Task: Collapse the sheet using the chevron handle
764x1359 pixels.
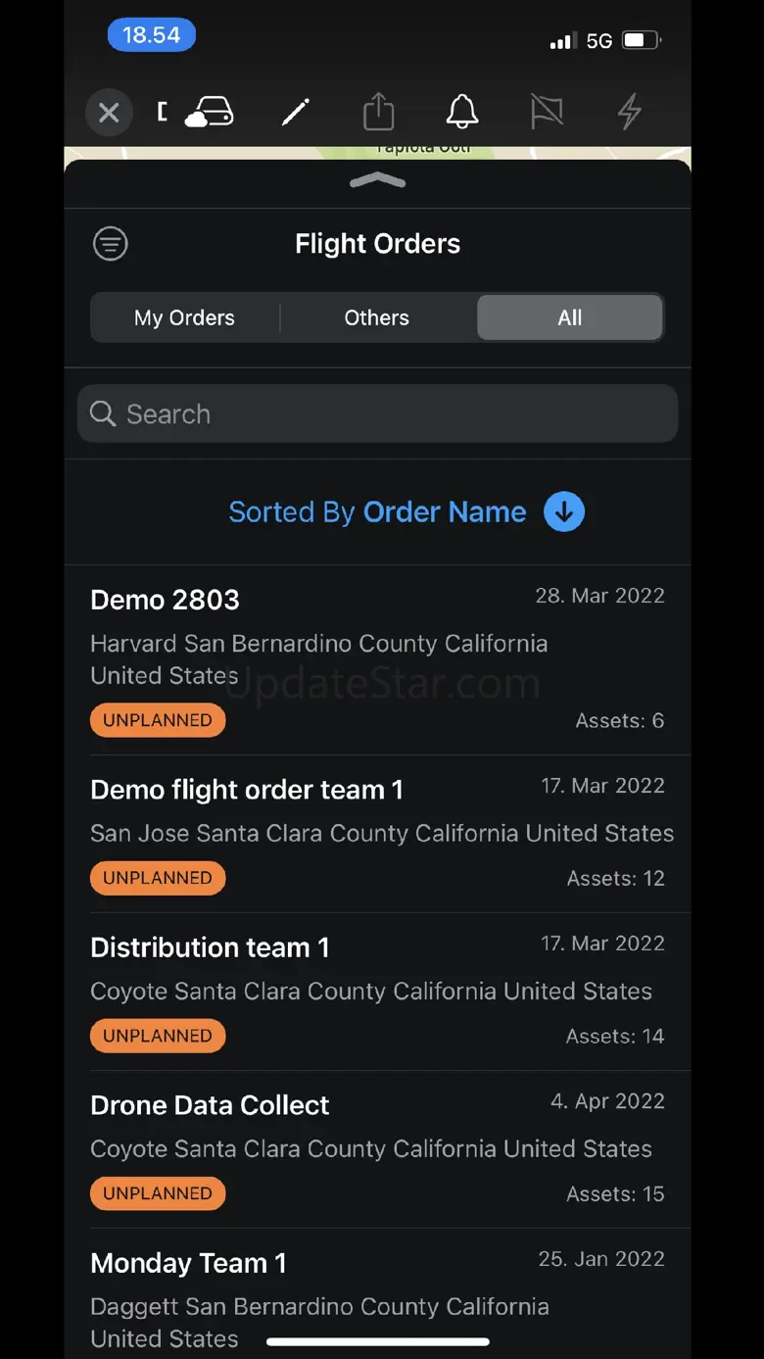Action: [x=377, y=181]
